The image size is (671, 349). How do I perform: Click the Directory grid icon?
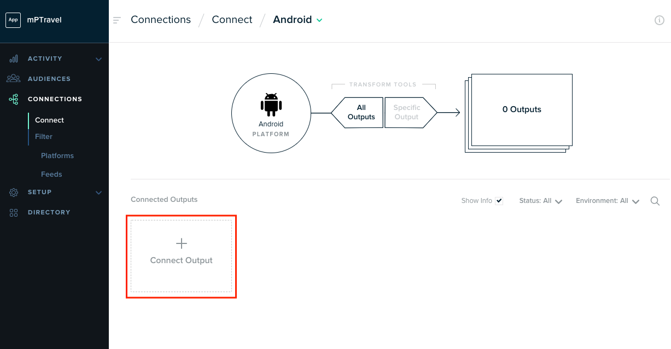[14, 212]
